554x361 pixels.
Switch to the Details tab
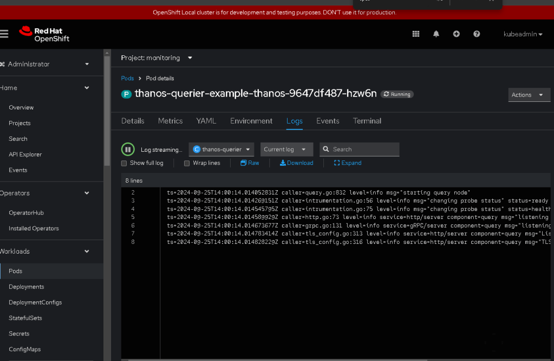[133, 121]
